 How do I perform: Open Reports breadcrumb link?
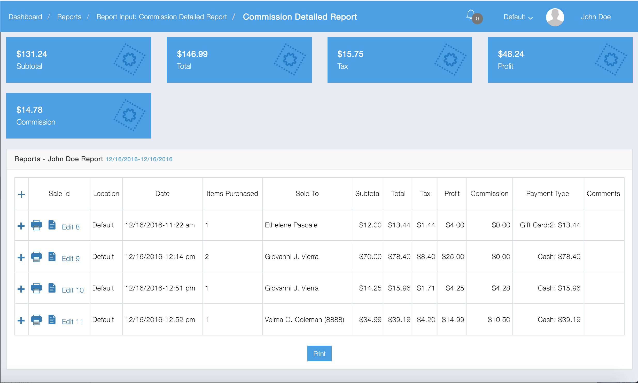click(x=69, y=17)
